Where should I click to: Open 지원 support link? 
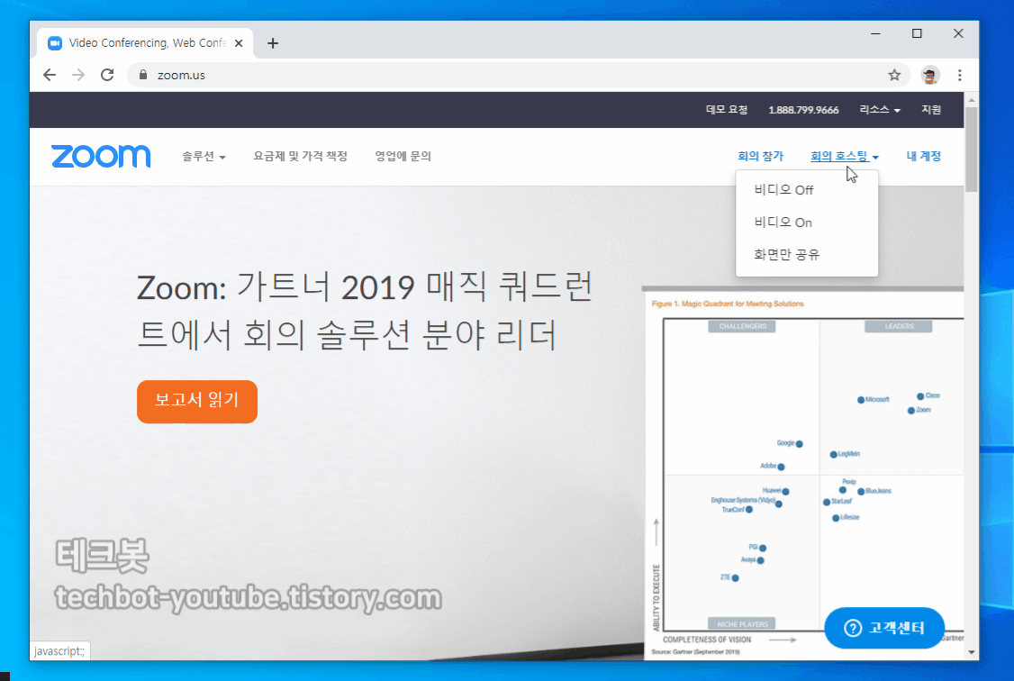[x=931, y=110]
